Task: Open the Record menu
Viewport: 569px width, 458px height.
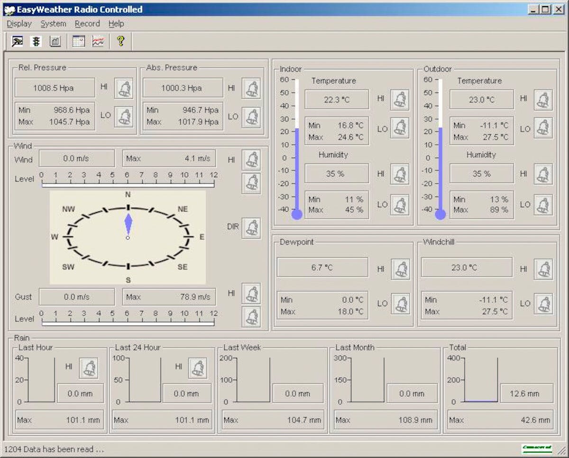Action: [x=87, y=24]
